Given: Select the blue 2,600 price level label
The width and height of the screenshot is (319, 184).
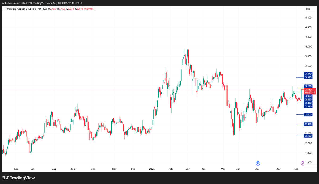Looking at the screenshot, I should pos(308,115).
